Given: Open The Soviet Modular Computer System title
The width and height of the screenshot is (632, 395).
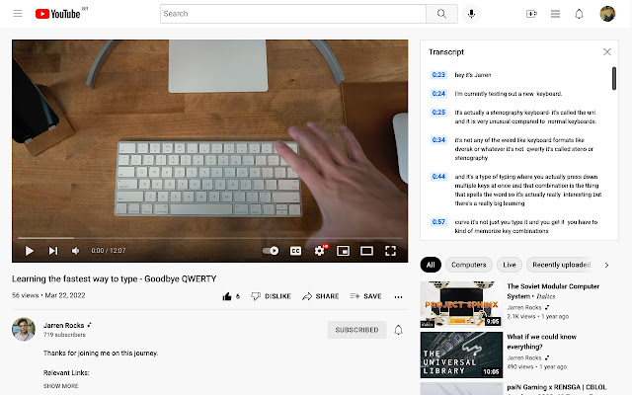Looking at the screenshot, I should click(553, 291).
